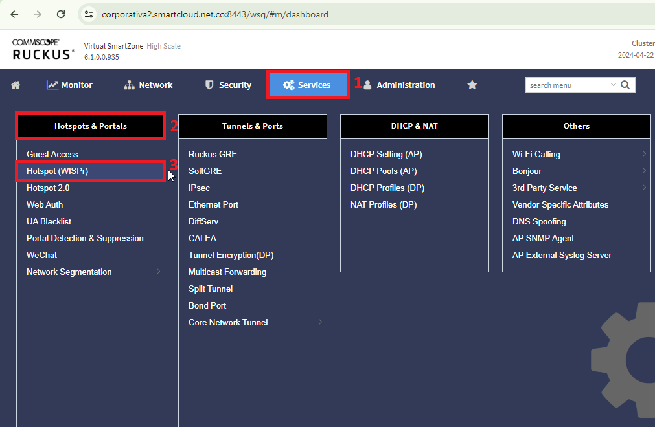The image size is (655, 427).
Task: Expand 3rd Party Service submenu arrow
Action: coord(644,188)
